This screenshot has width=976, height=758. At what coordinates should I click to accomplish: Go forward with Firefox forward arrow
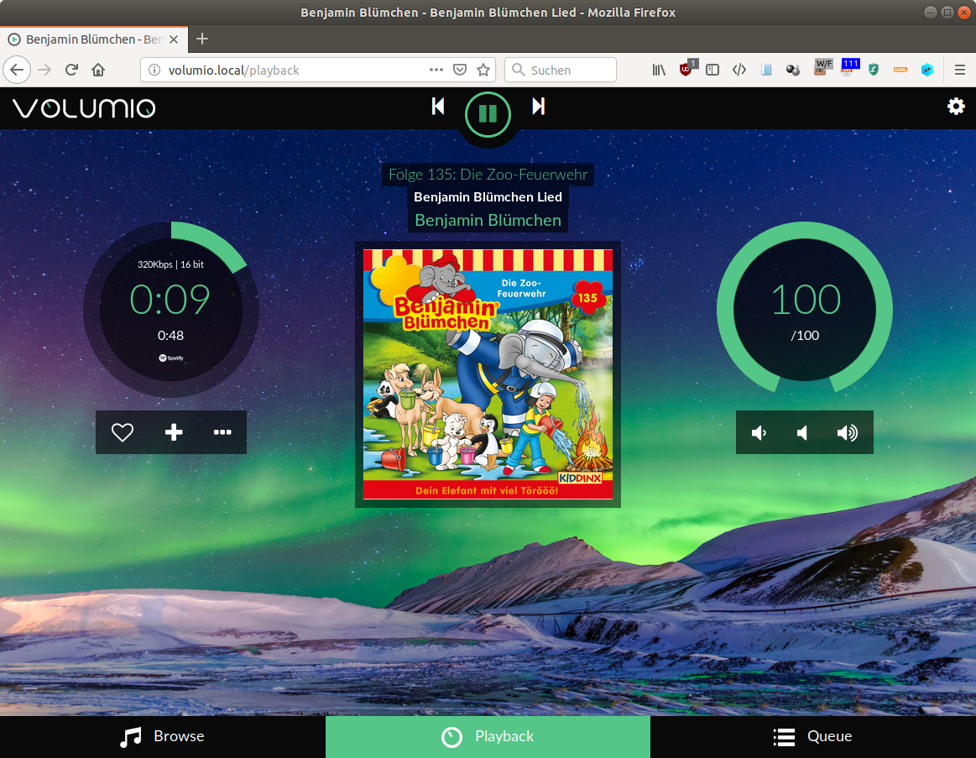tap(44, 70)
